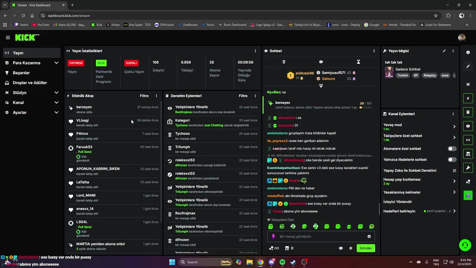Image resolution: width=476 pixels, height=268 pixels.
Task: Select Yayın in left sidebar
Action: [32, 53]
